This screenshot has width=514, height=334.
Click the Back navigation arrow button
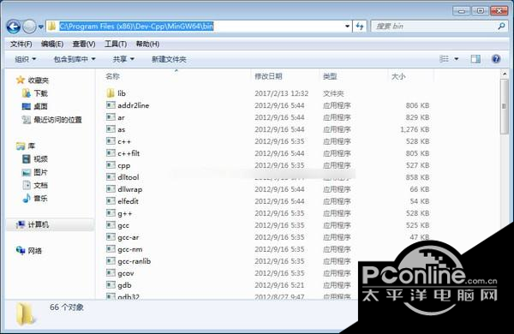tap(14, 27)
